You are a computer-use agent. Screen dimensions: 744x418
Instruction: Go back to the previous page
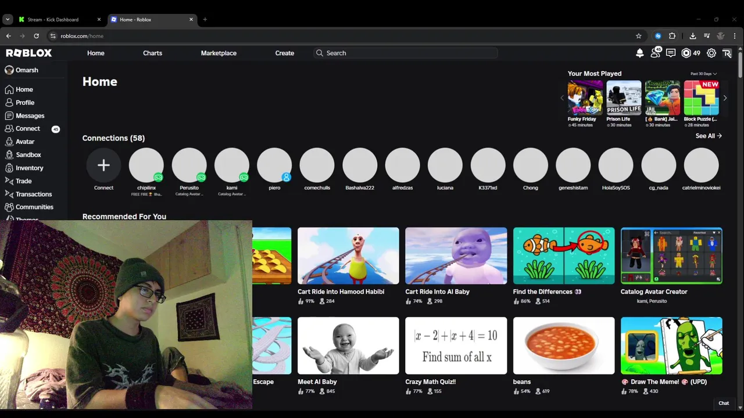pos(8,36)
